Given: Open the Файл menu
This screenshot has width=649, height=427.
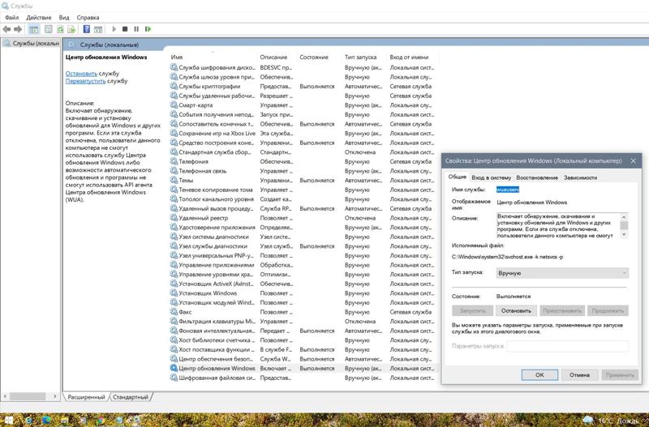Looking at the screenshot, I should (x=12, y=17).
